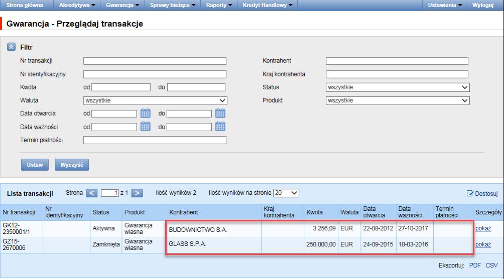
Task: Click transaction number GZ15-2670006
Action: click(14, 244)
